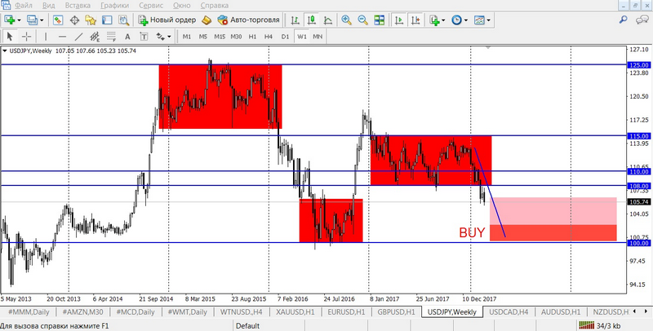The height and width of the screenshot is (331, 653).
Task: Select the H4 timeframe
Action: 268,37
